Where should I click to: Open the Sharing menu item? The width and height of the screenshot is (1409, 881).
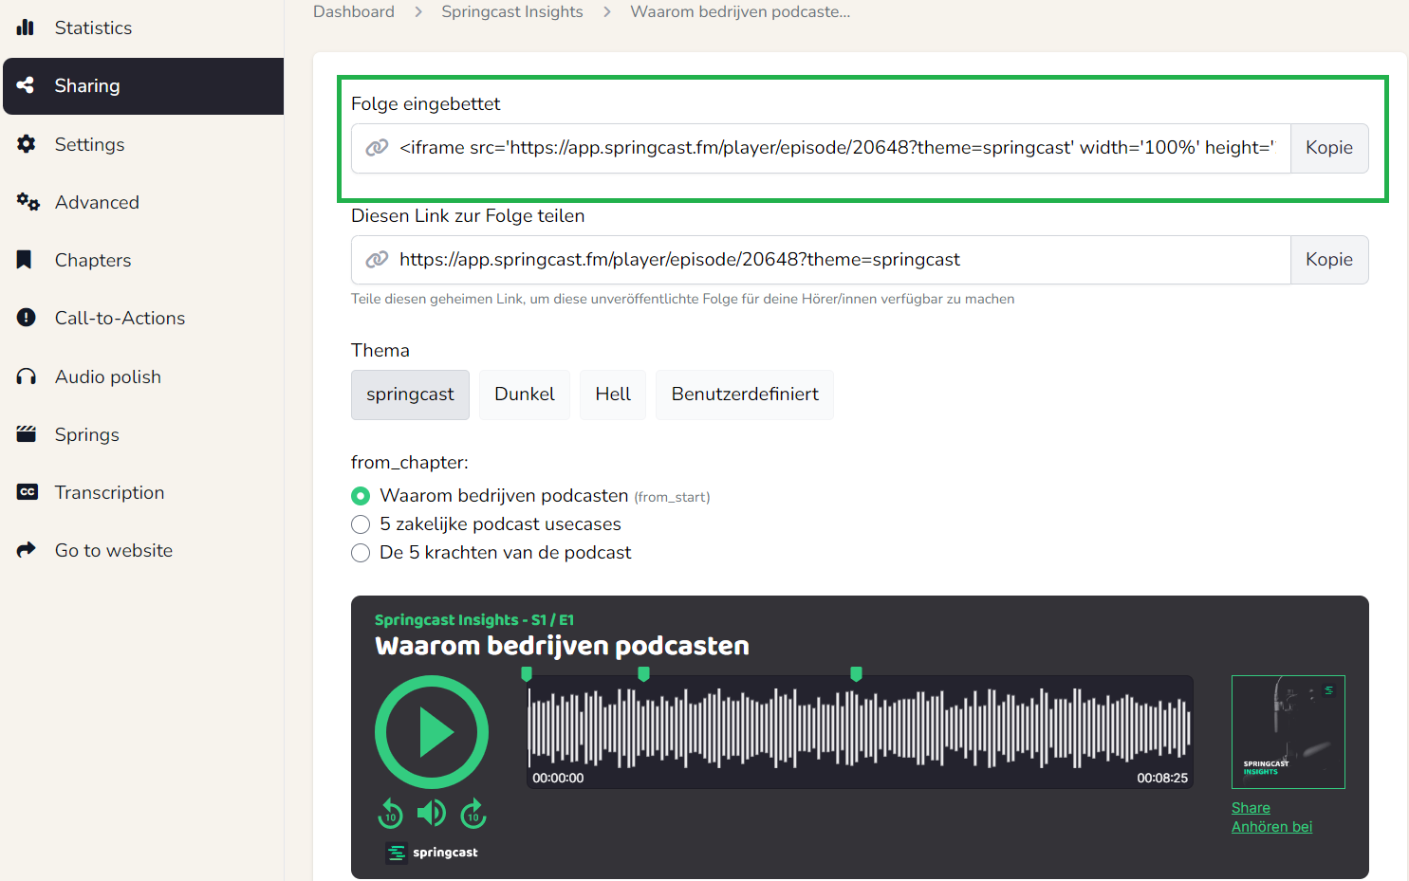coord(143,86)
